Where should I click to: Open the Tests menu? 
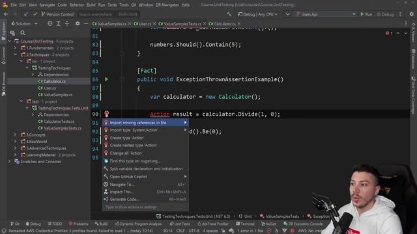(112, 5)
